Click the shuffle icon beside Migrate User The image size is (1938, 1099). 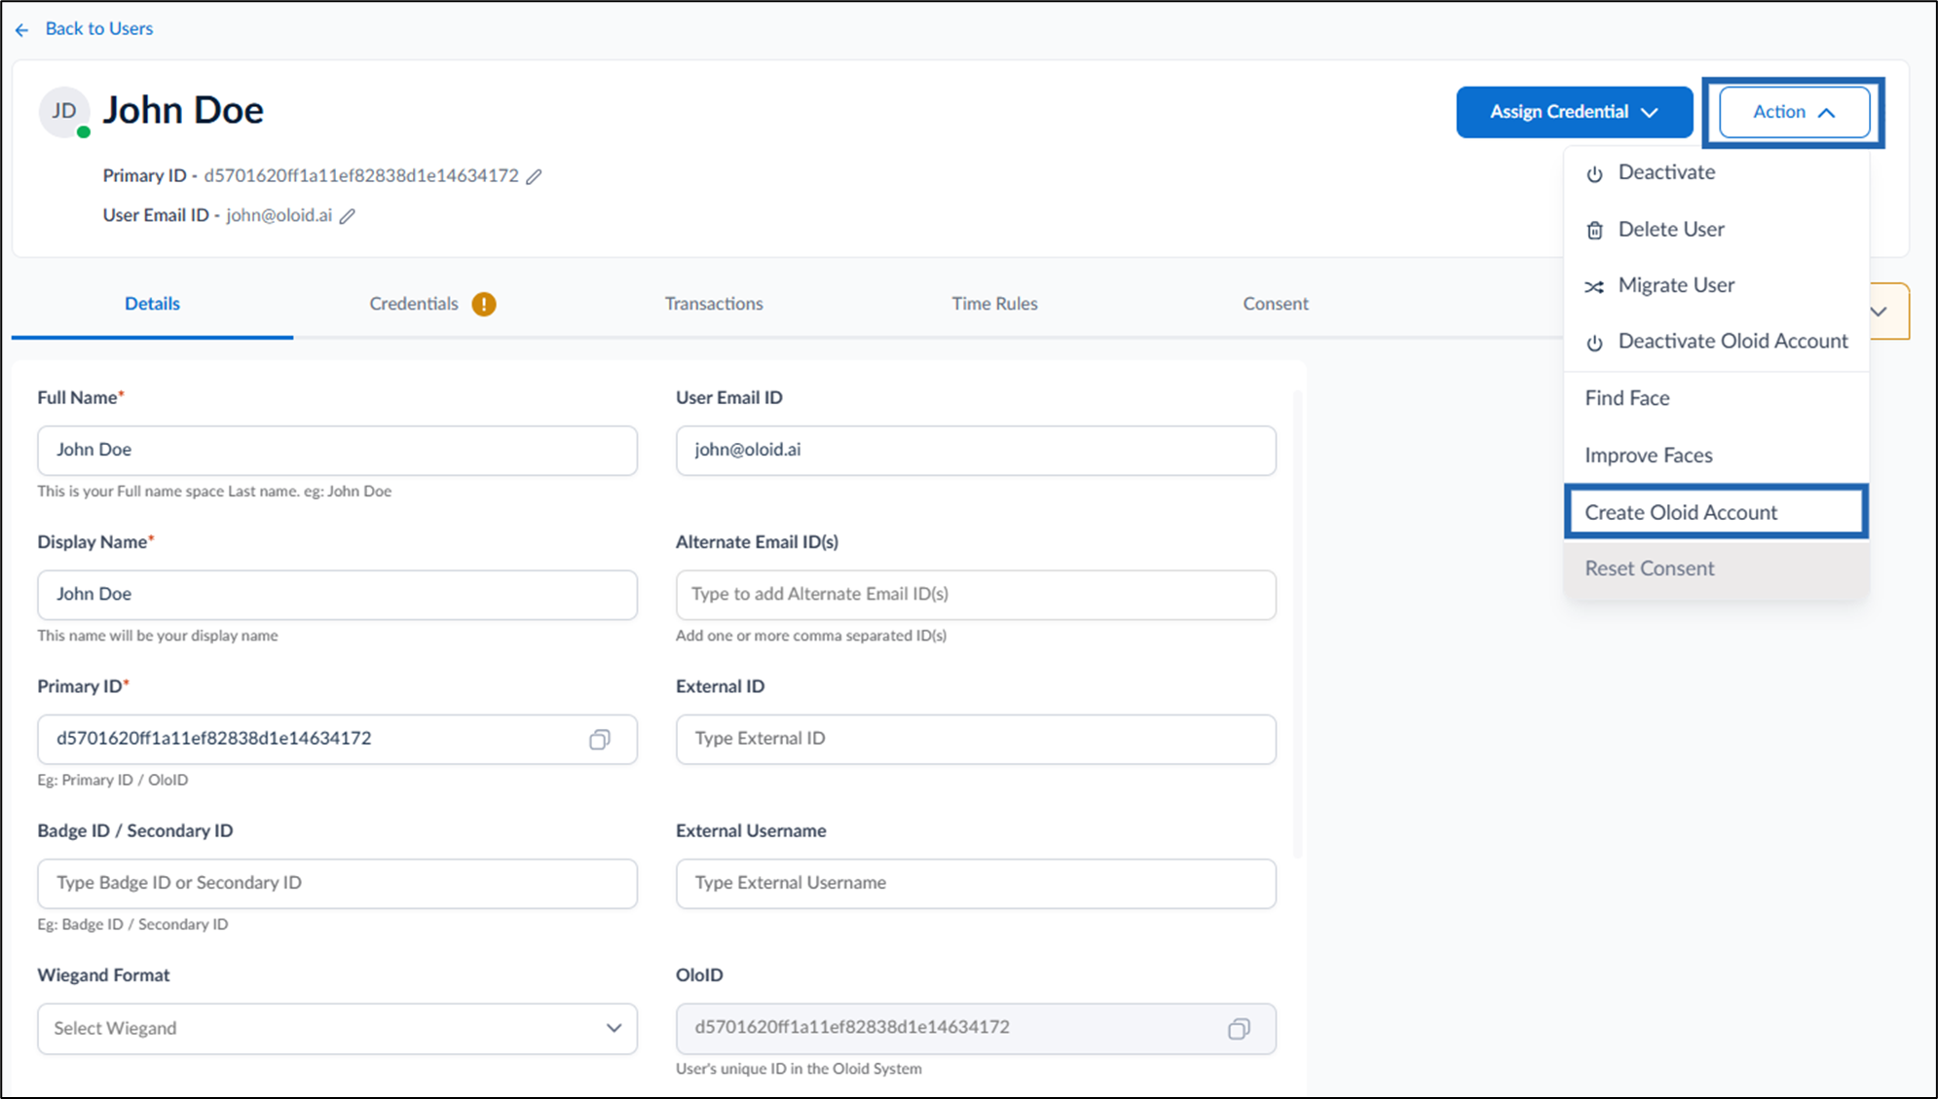click(x=1594, y=287)
